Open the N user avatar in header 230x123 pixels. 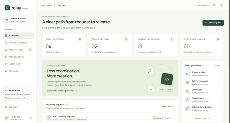(x=221, y=5)
